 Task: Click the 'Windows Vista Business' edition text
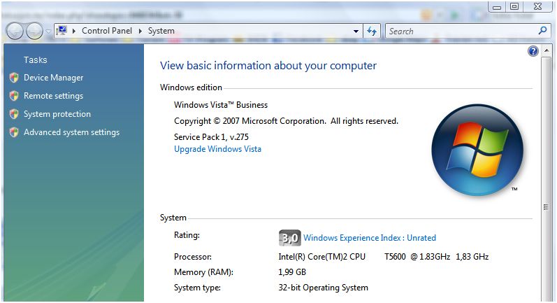tap(221, 105)
